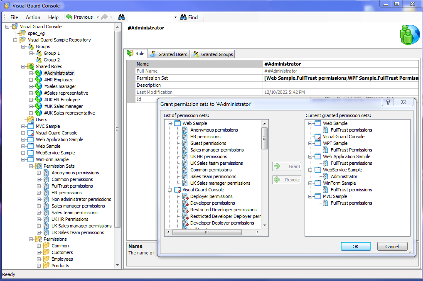
Task: Collapse Web Application Sample in the granted list
Action: coord(310,156)
